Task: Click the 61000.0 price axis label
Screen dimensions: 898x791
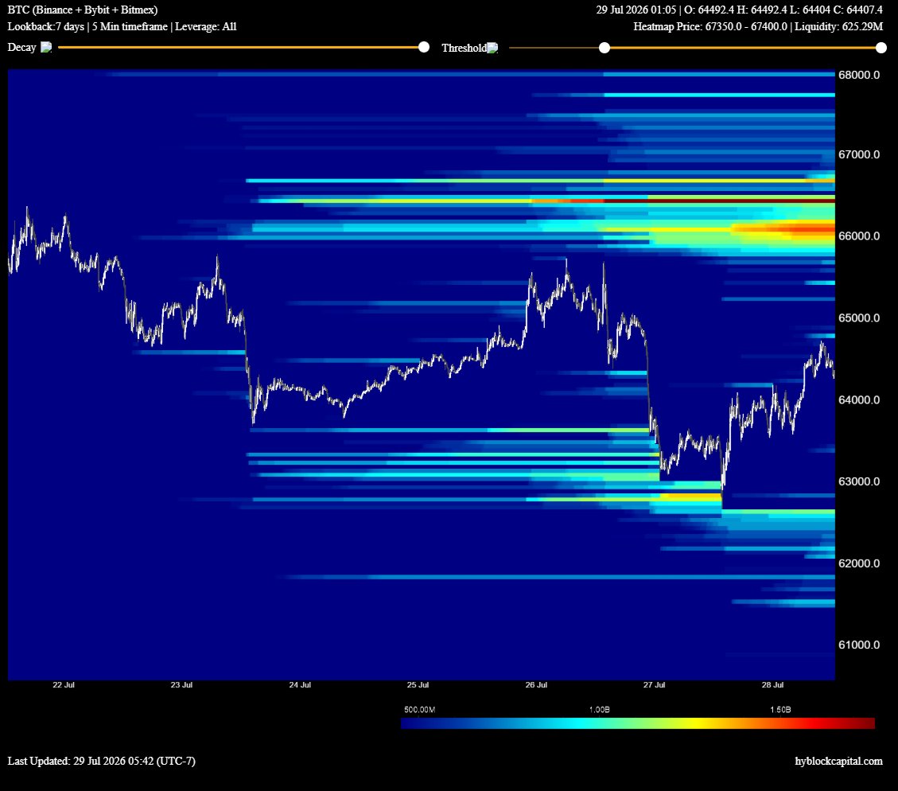Action: click(x=859, y=645)
